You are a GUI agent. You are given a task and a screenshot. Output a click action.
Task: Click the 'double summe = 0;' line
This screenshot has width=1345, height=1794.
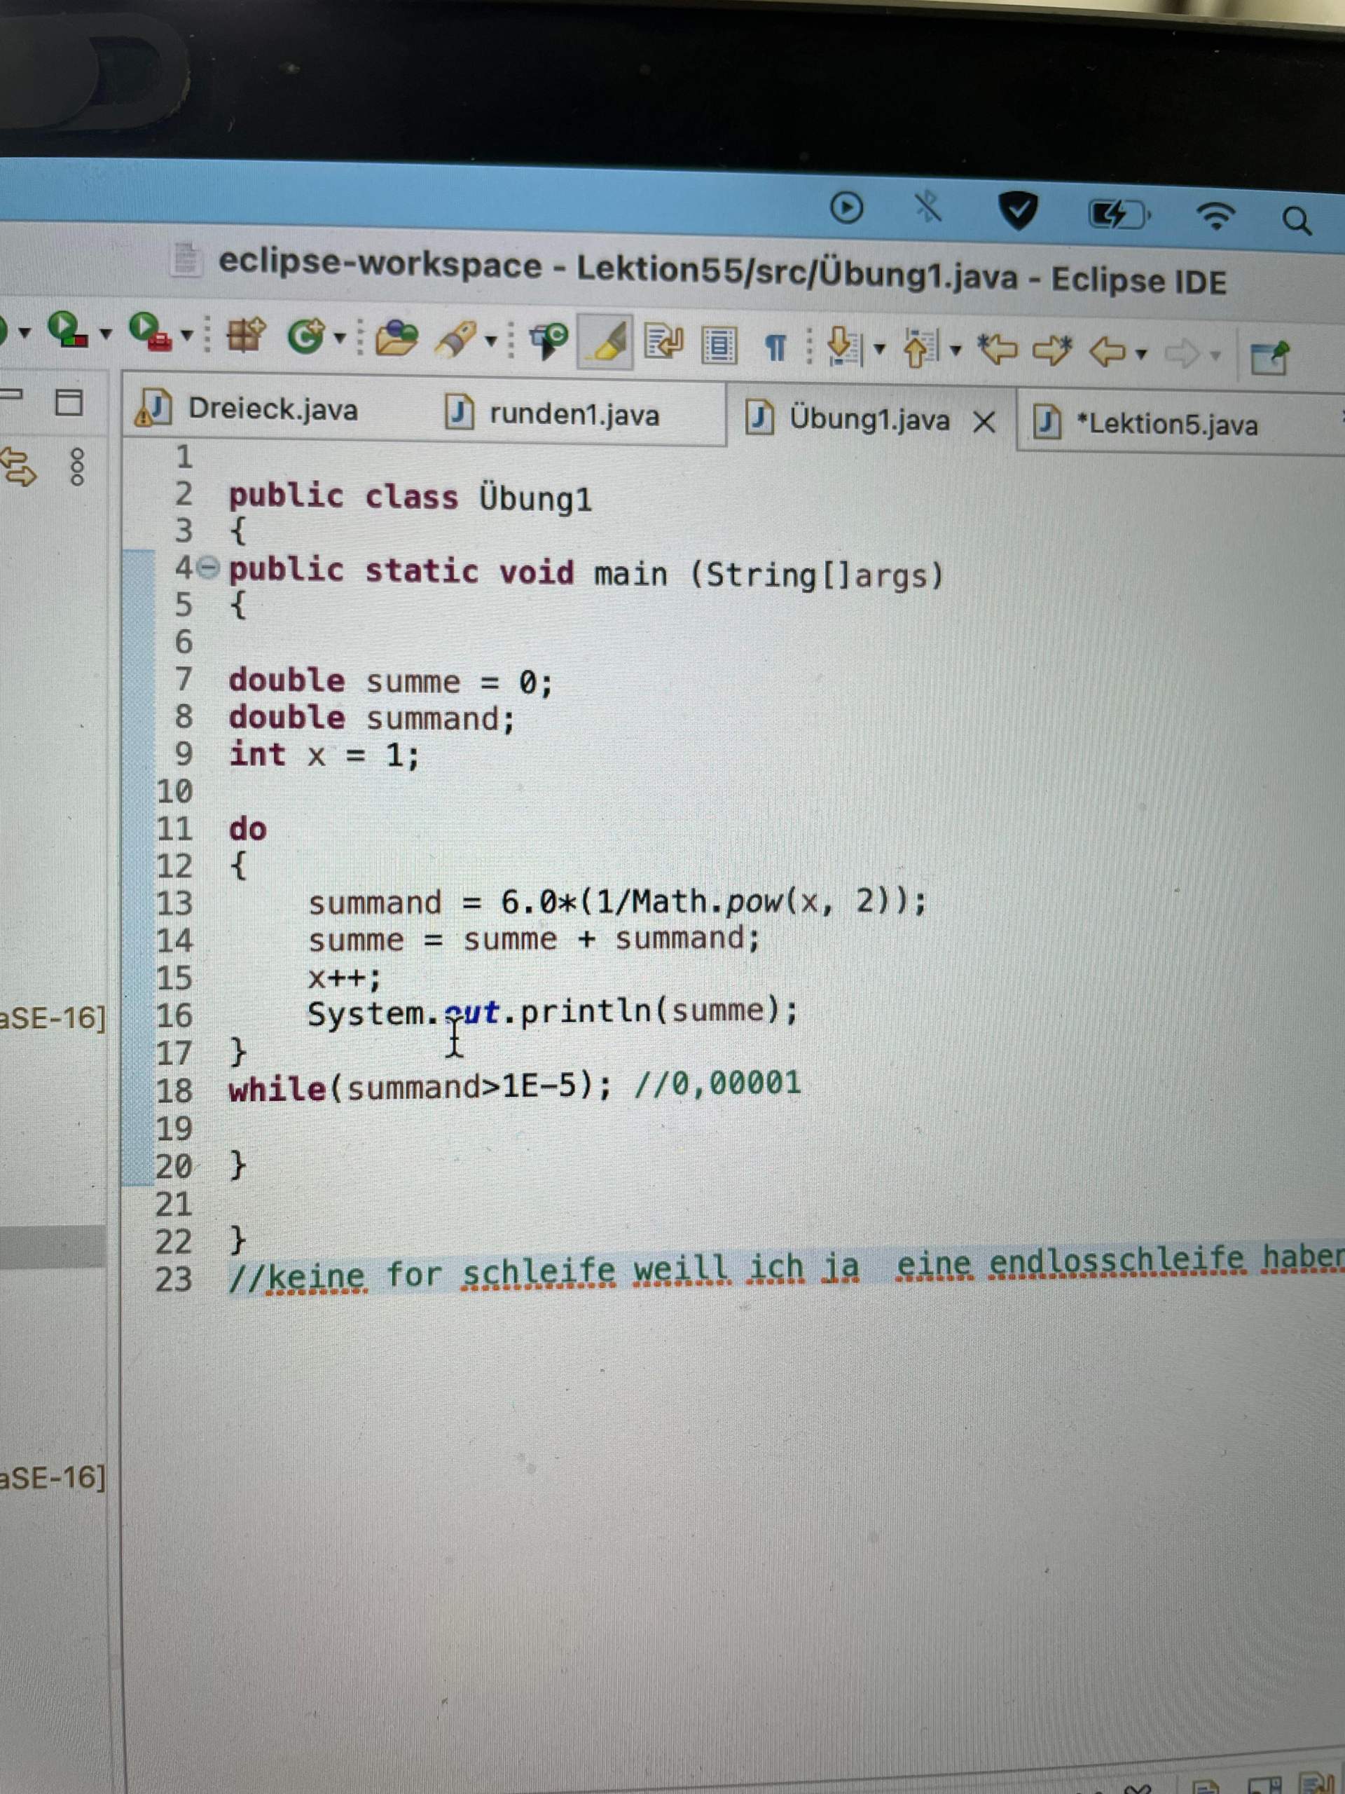391,681
